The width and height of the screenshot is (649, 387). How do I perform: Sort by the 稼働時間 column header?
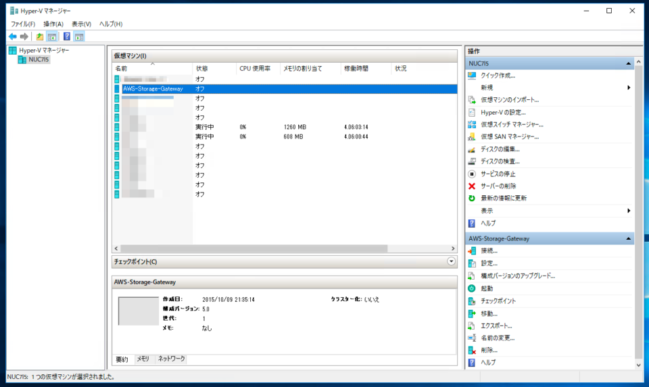click(x=366, y=69)
